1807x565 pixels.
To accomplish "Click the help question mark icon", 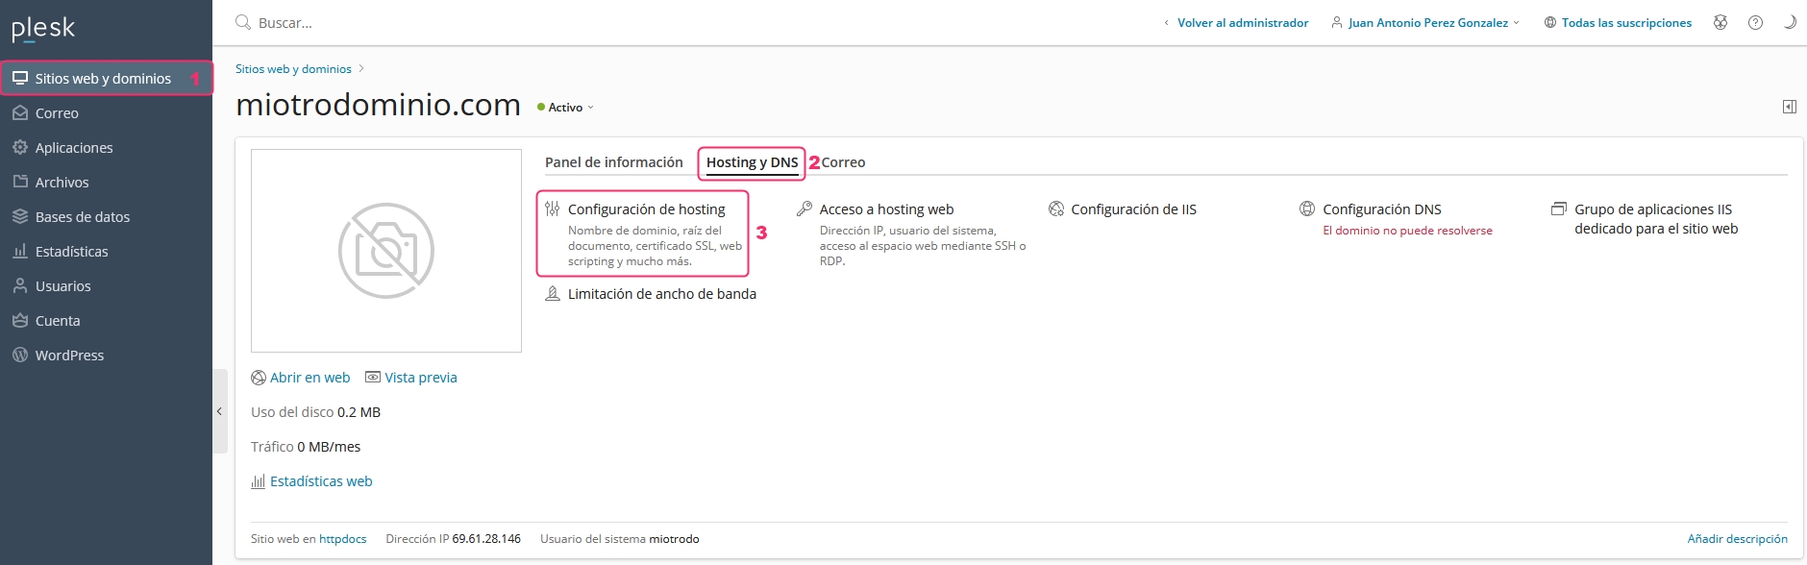I will point(1755,23).
